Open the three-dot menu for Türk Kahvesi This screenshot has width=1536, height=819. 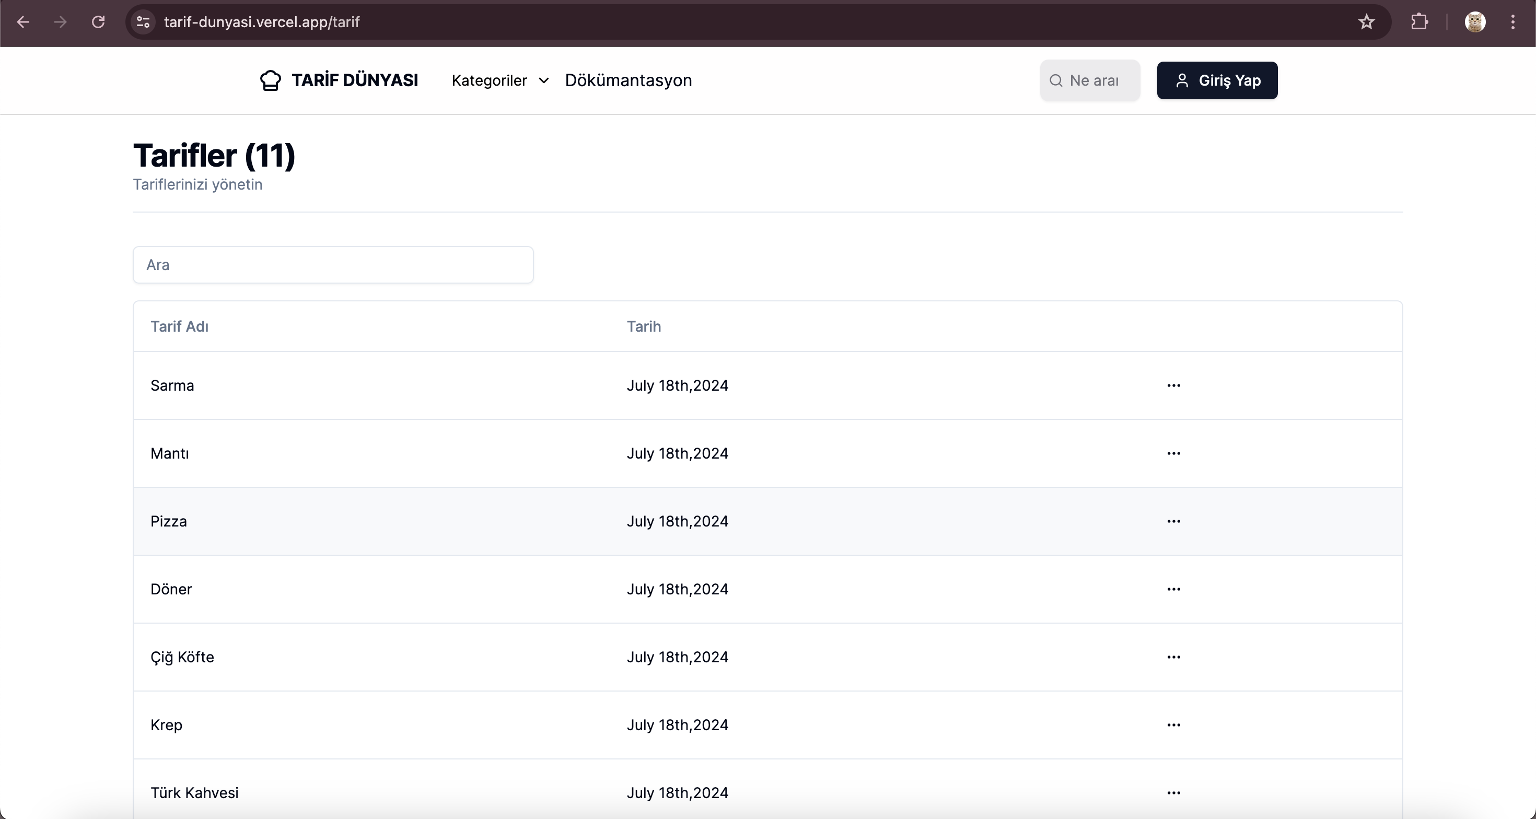[x=1173, y=793]
